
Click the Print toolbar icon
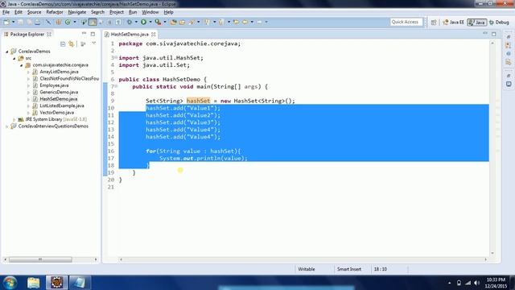point(38,22)
